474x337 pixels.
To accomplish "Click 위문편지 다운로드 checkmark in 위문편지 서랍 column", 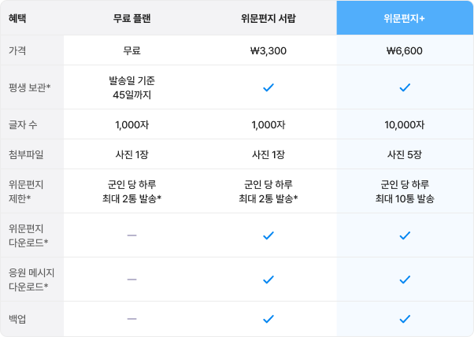I will click(268, 235).
